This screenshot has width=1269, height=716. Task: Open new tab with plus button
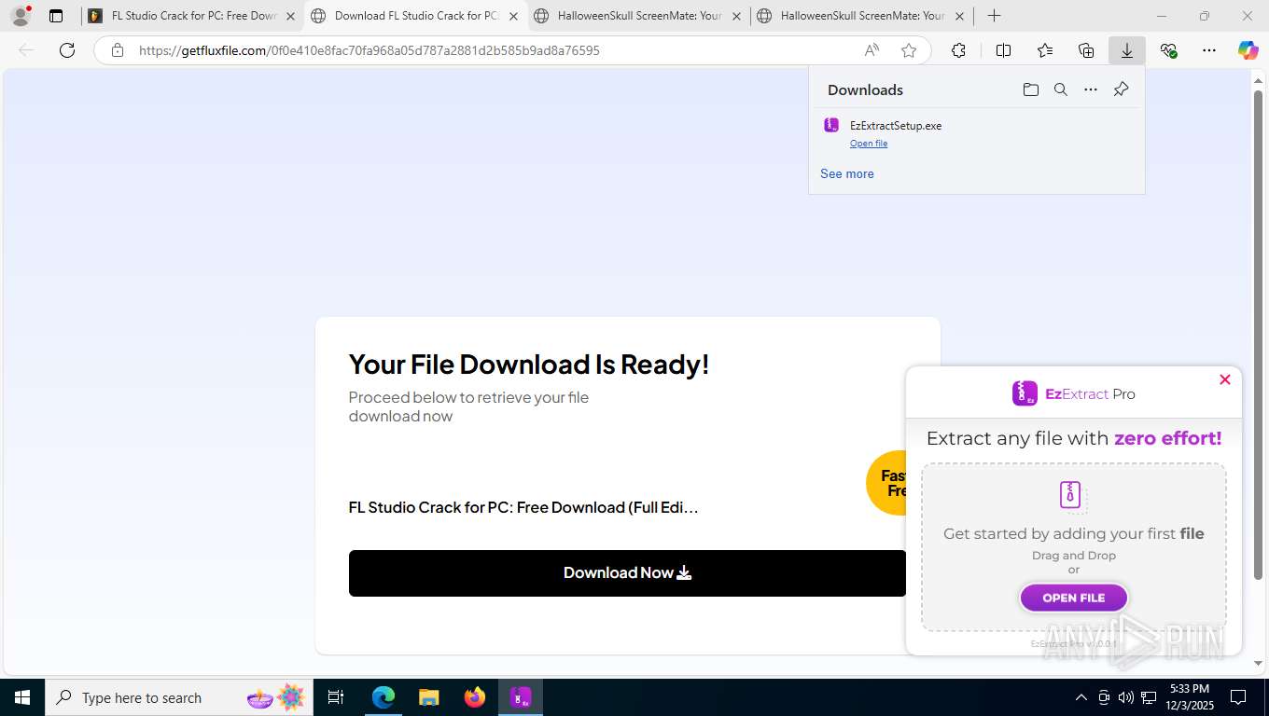(x=995, y=16)
